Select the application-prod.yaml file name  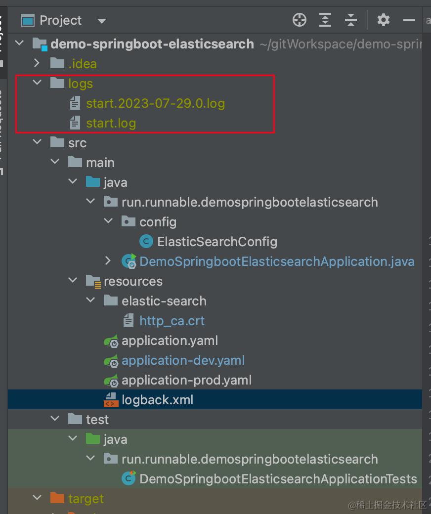click(187, 380)
